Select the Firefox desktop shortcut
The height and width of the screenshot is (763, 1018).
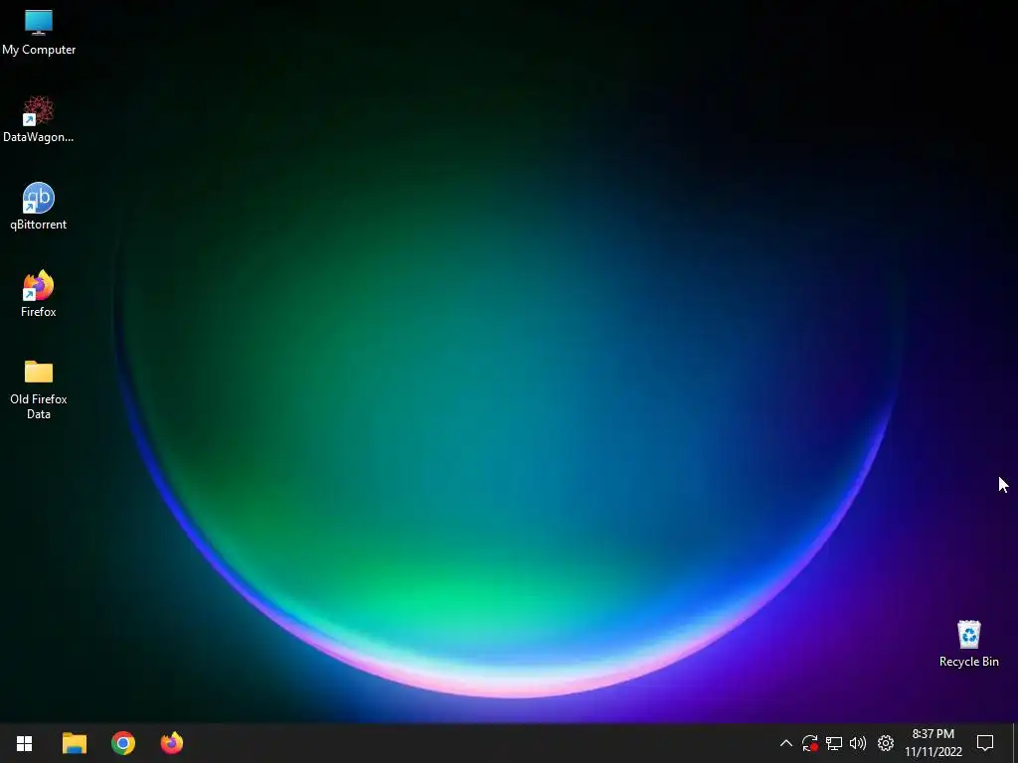pos(39,294)
